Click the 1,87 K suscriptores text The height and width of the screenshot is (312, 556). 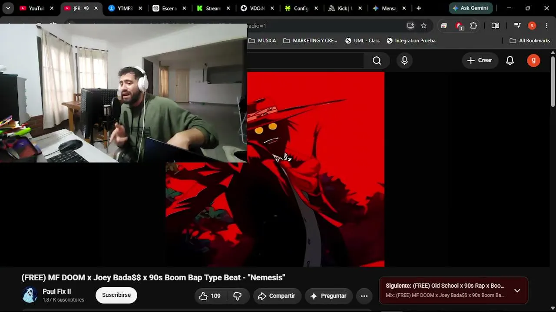63,300
